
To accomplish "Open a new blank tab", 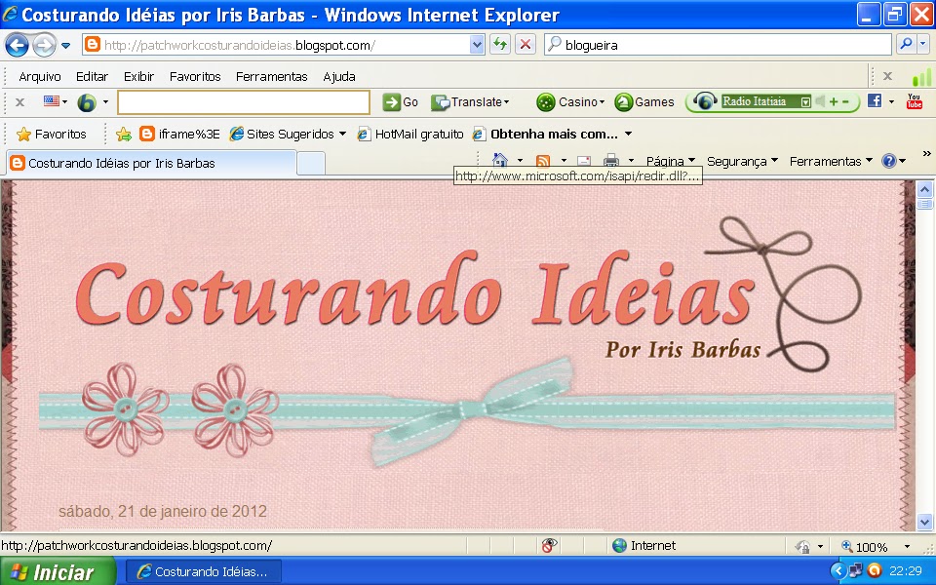I will click(310, 164).
